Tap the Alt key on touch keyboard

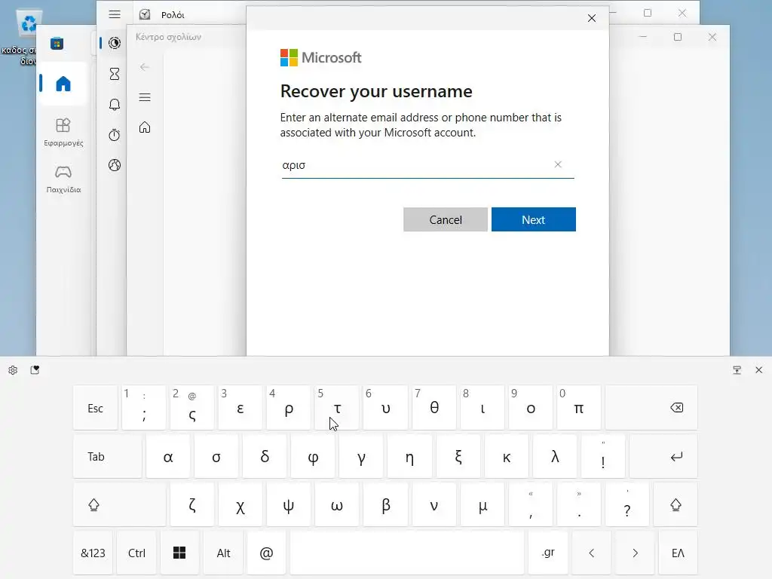223,553
